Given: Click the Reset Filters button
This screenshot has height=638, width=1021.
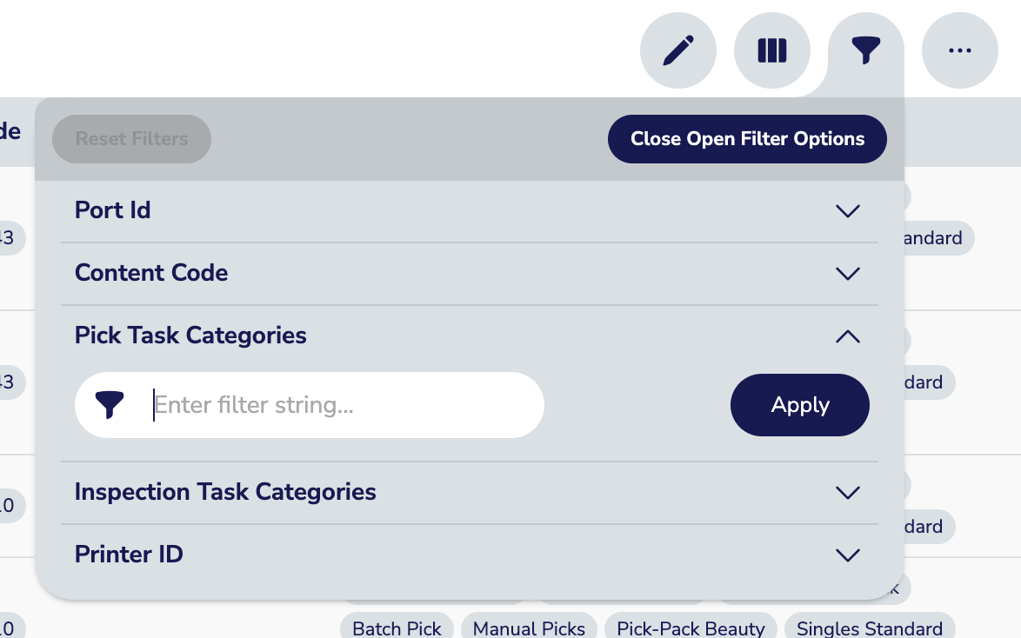Looking at the screenshot, I should (132, 139).
